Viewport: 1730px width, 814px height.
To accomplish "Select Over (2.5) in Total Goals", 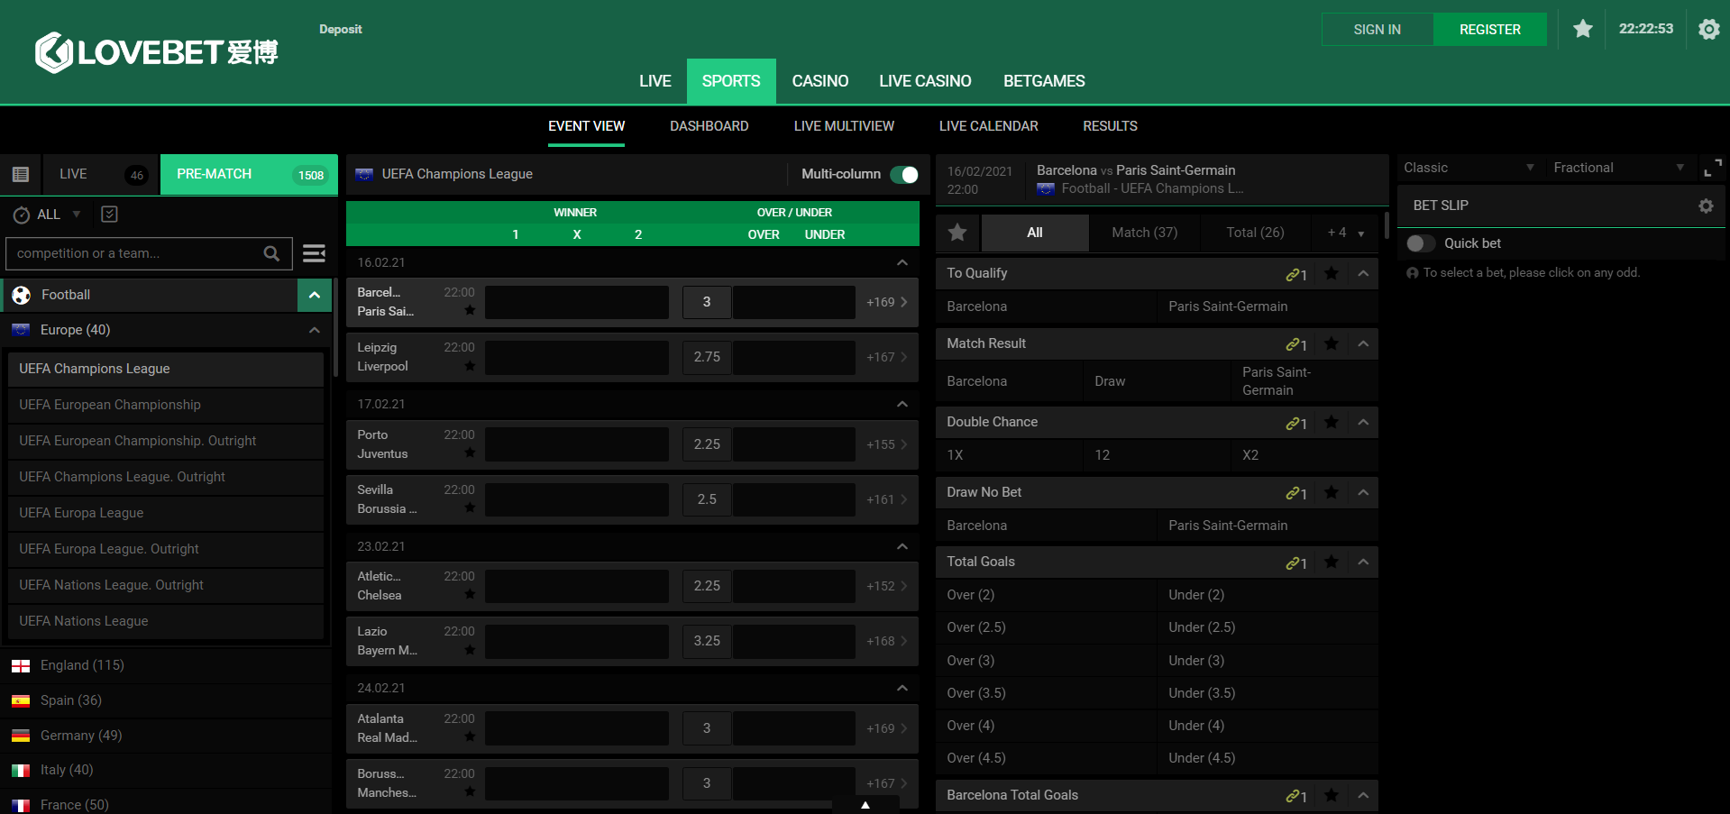I will pos(1046,627).
